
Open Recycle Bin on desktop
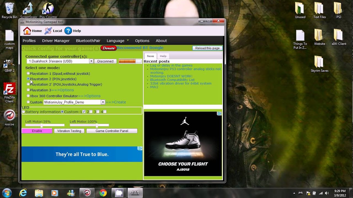pyautogui.click(x=9, y=10)
